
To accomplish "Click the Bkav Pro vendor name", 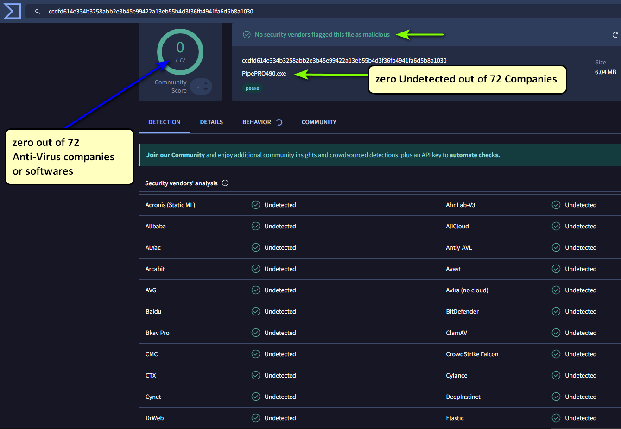I will (158, 333).
